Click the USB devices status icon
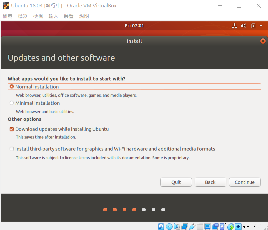 [192, 227]
